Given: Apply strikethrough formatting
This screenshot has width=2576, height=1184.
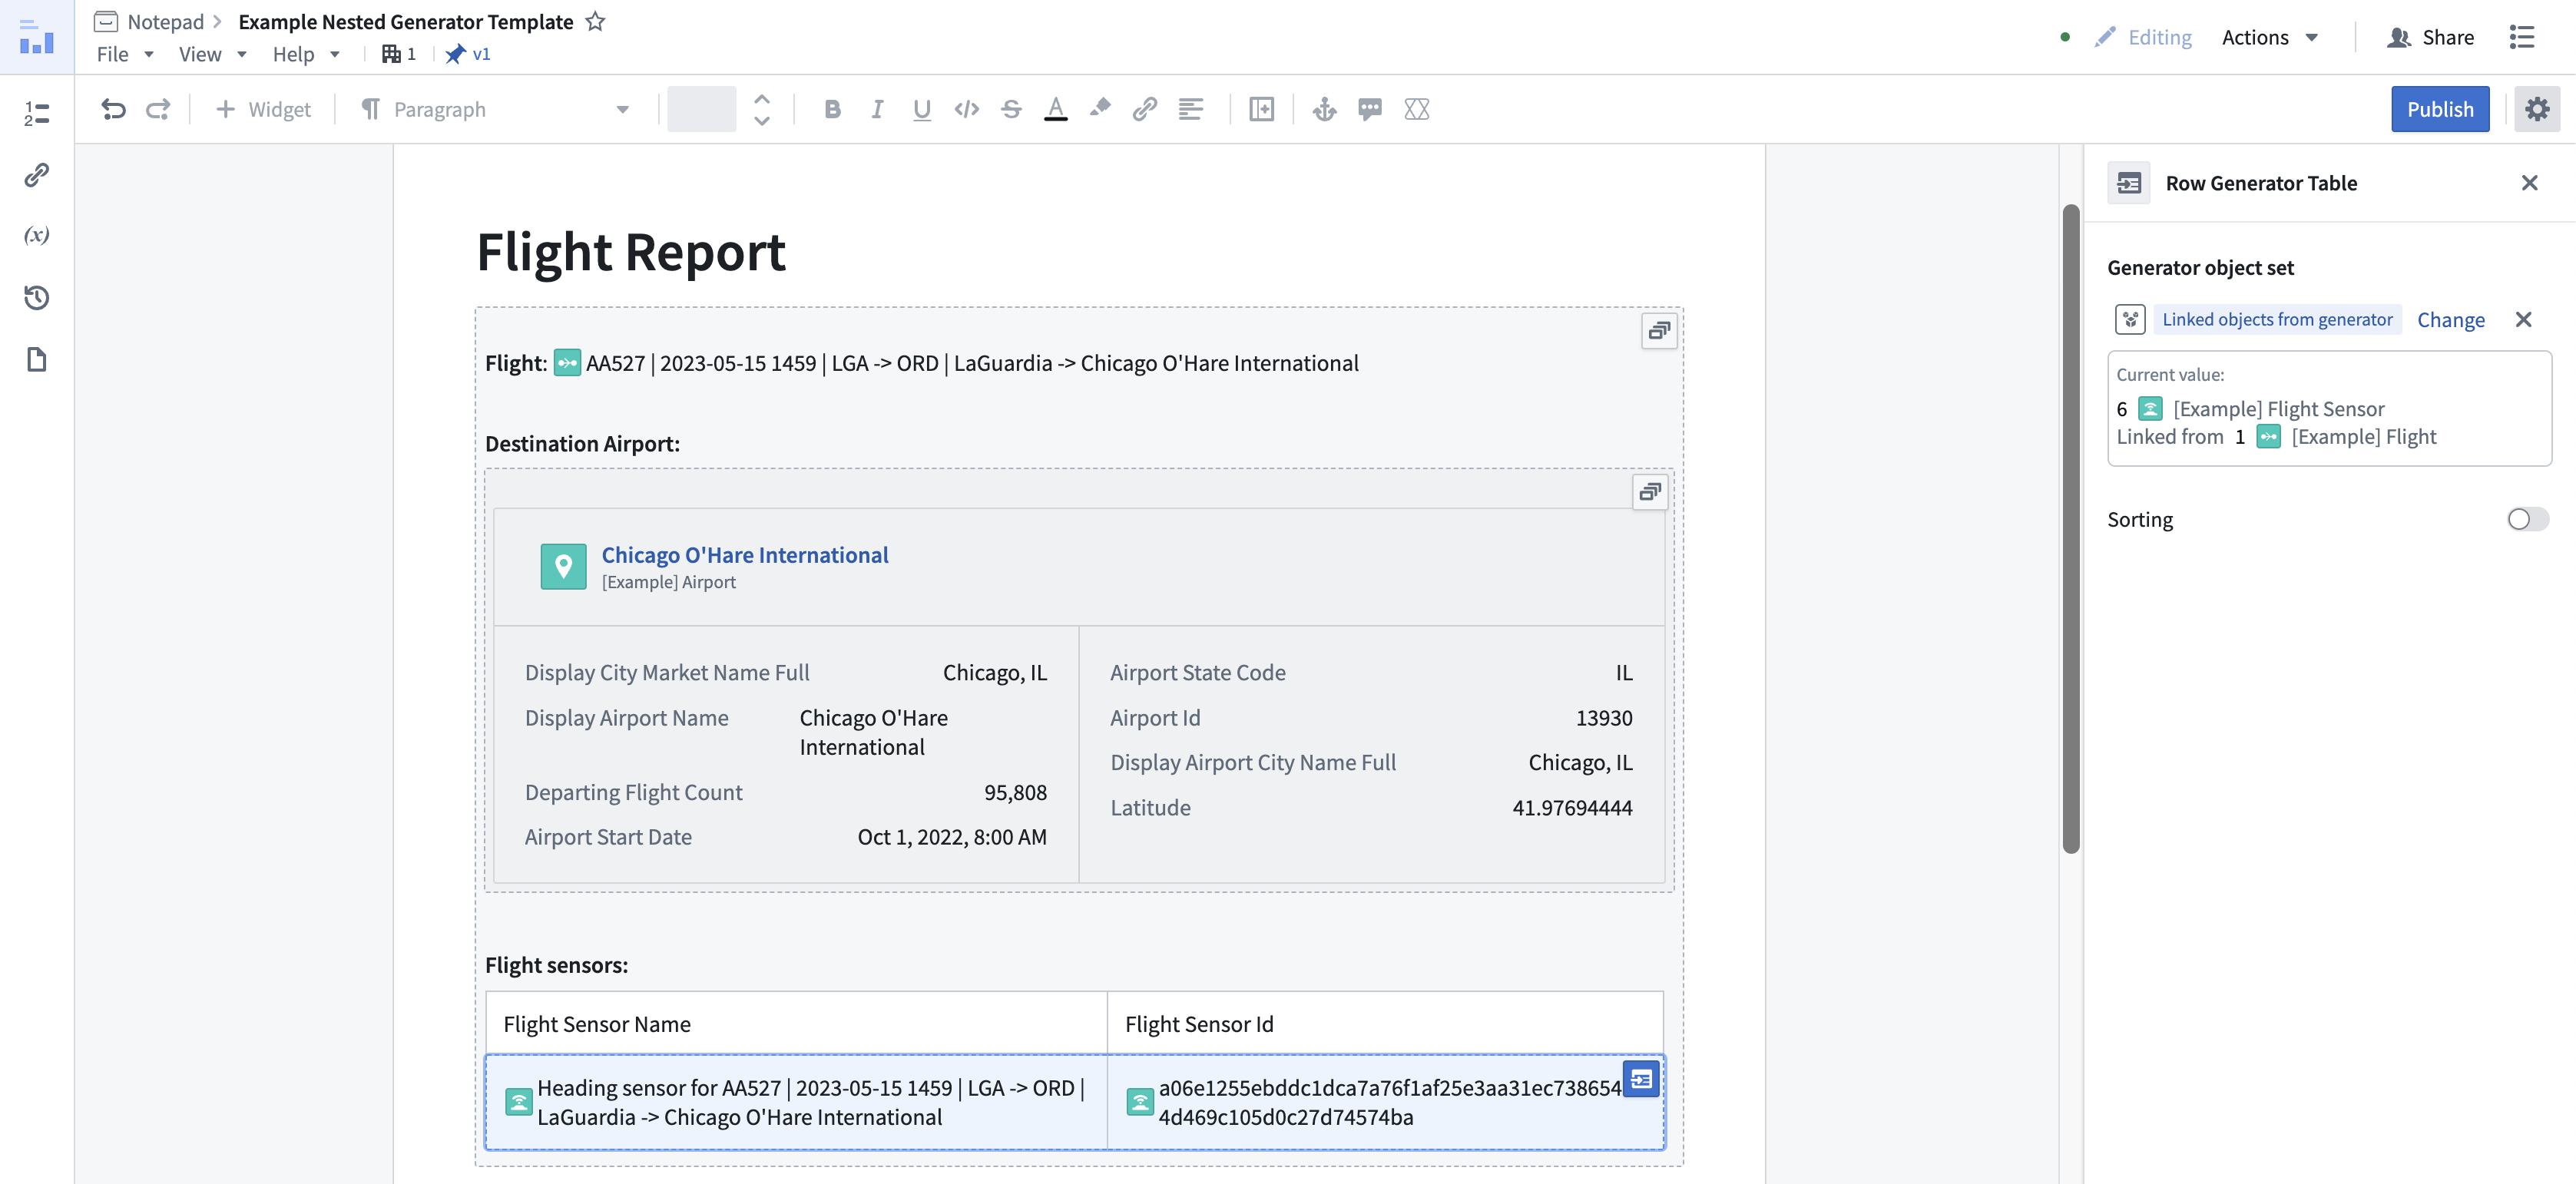Looking at the screenshot, I should tap(1011, 109).
